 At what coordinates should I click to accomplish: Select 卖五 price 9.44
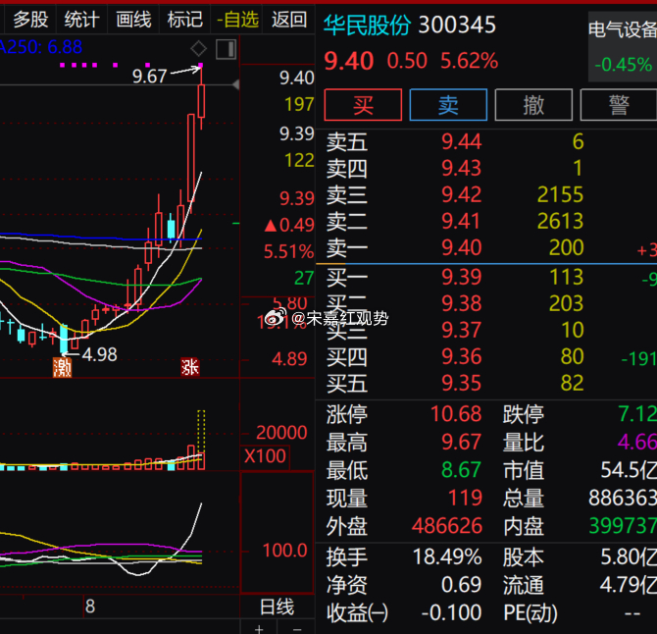point(461,141)
